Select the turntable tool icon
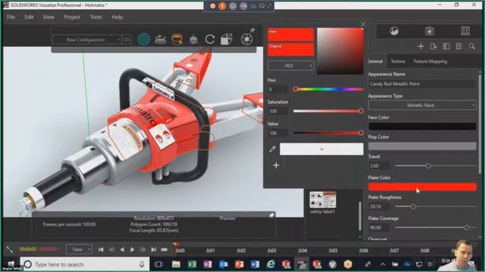 pos(160,39)
